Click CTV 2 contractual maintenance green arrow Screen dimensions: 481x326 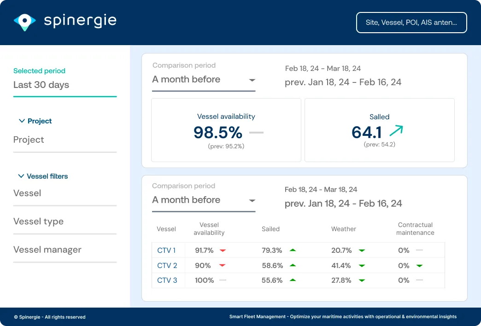coord(419,266)
